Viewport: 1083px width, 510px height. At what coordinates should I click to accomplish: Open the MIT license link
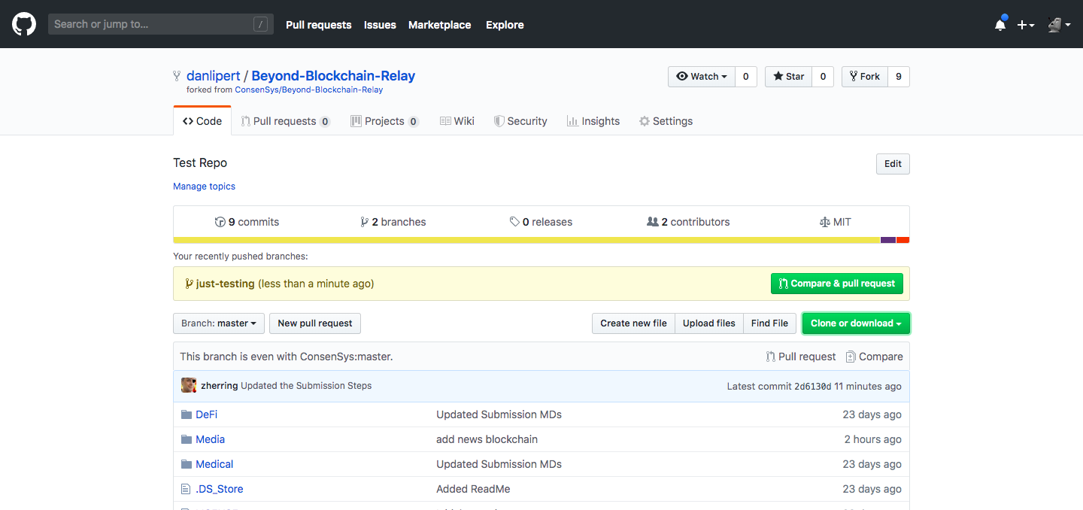(x=835, y=222)
